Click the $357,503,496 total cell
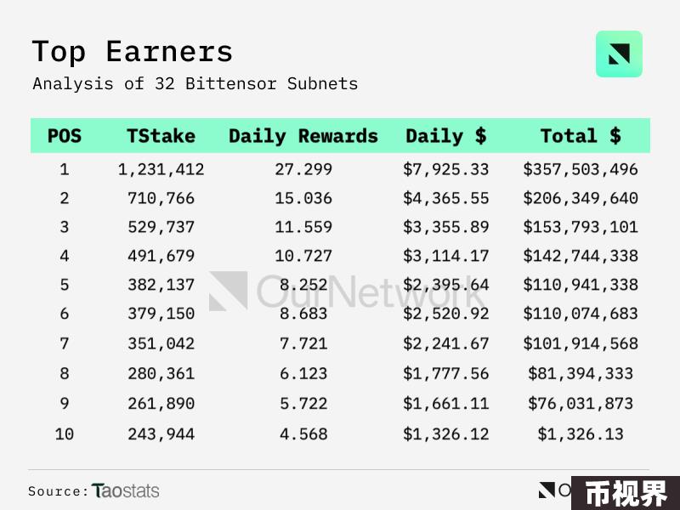 581,169
